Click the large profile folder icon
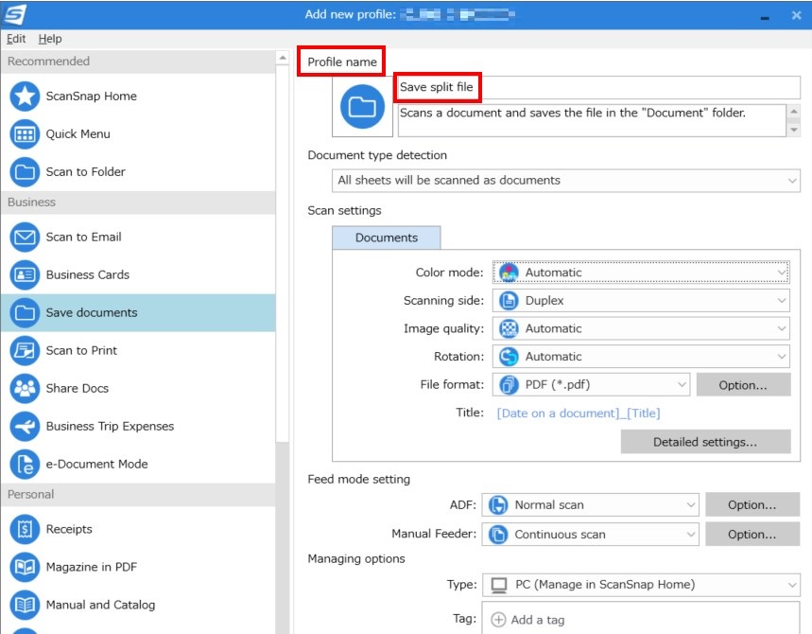Image resolution: width=812 pixels, height=634 pixels. click(x=362, y=107)
